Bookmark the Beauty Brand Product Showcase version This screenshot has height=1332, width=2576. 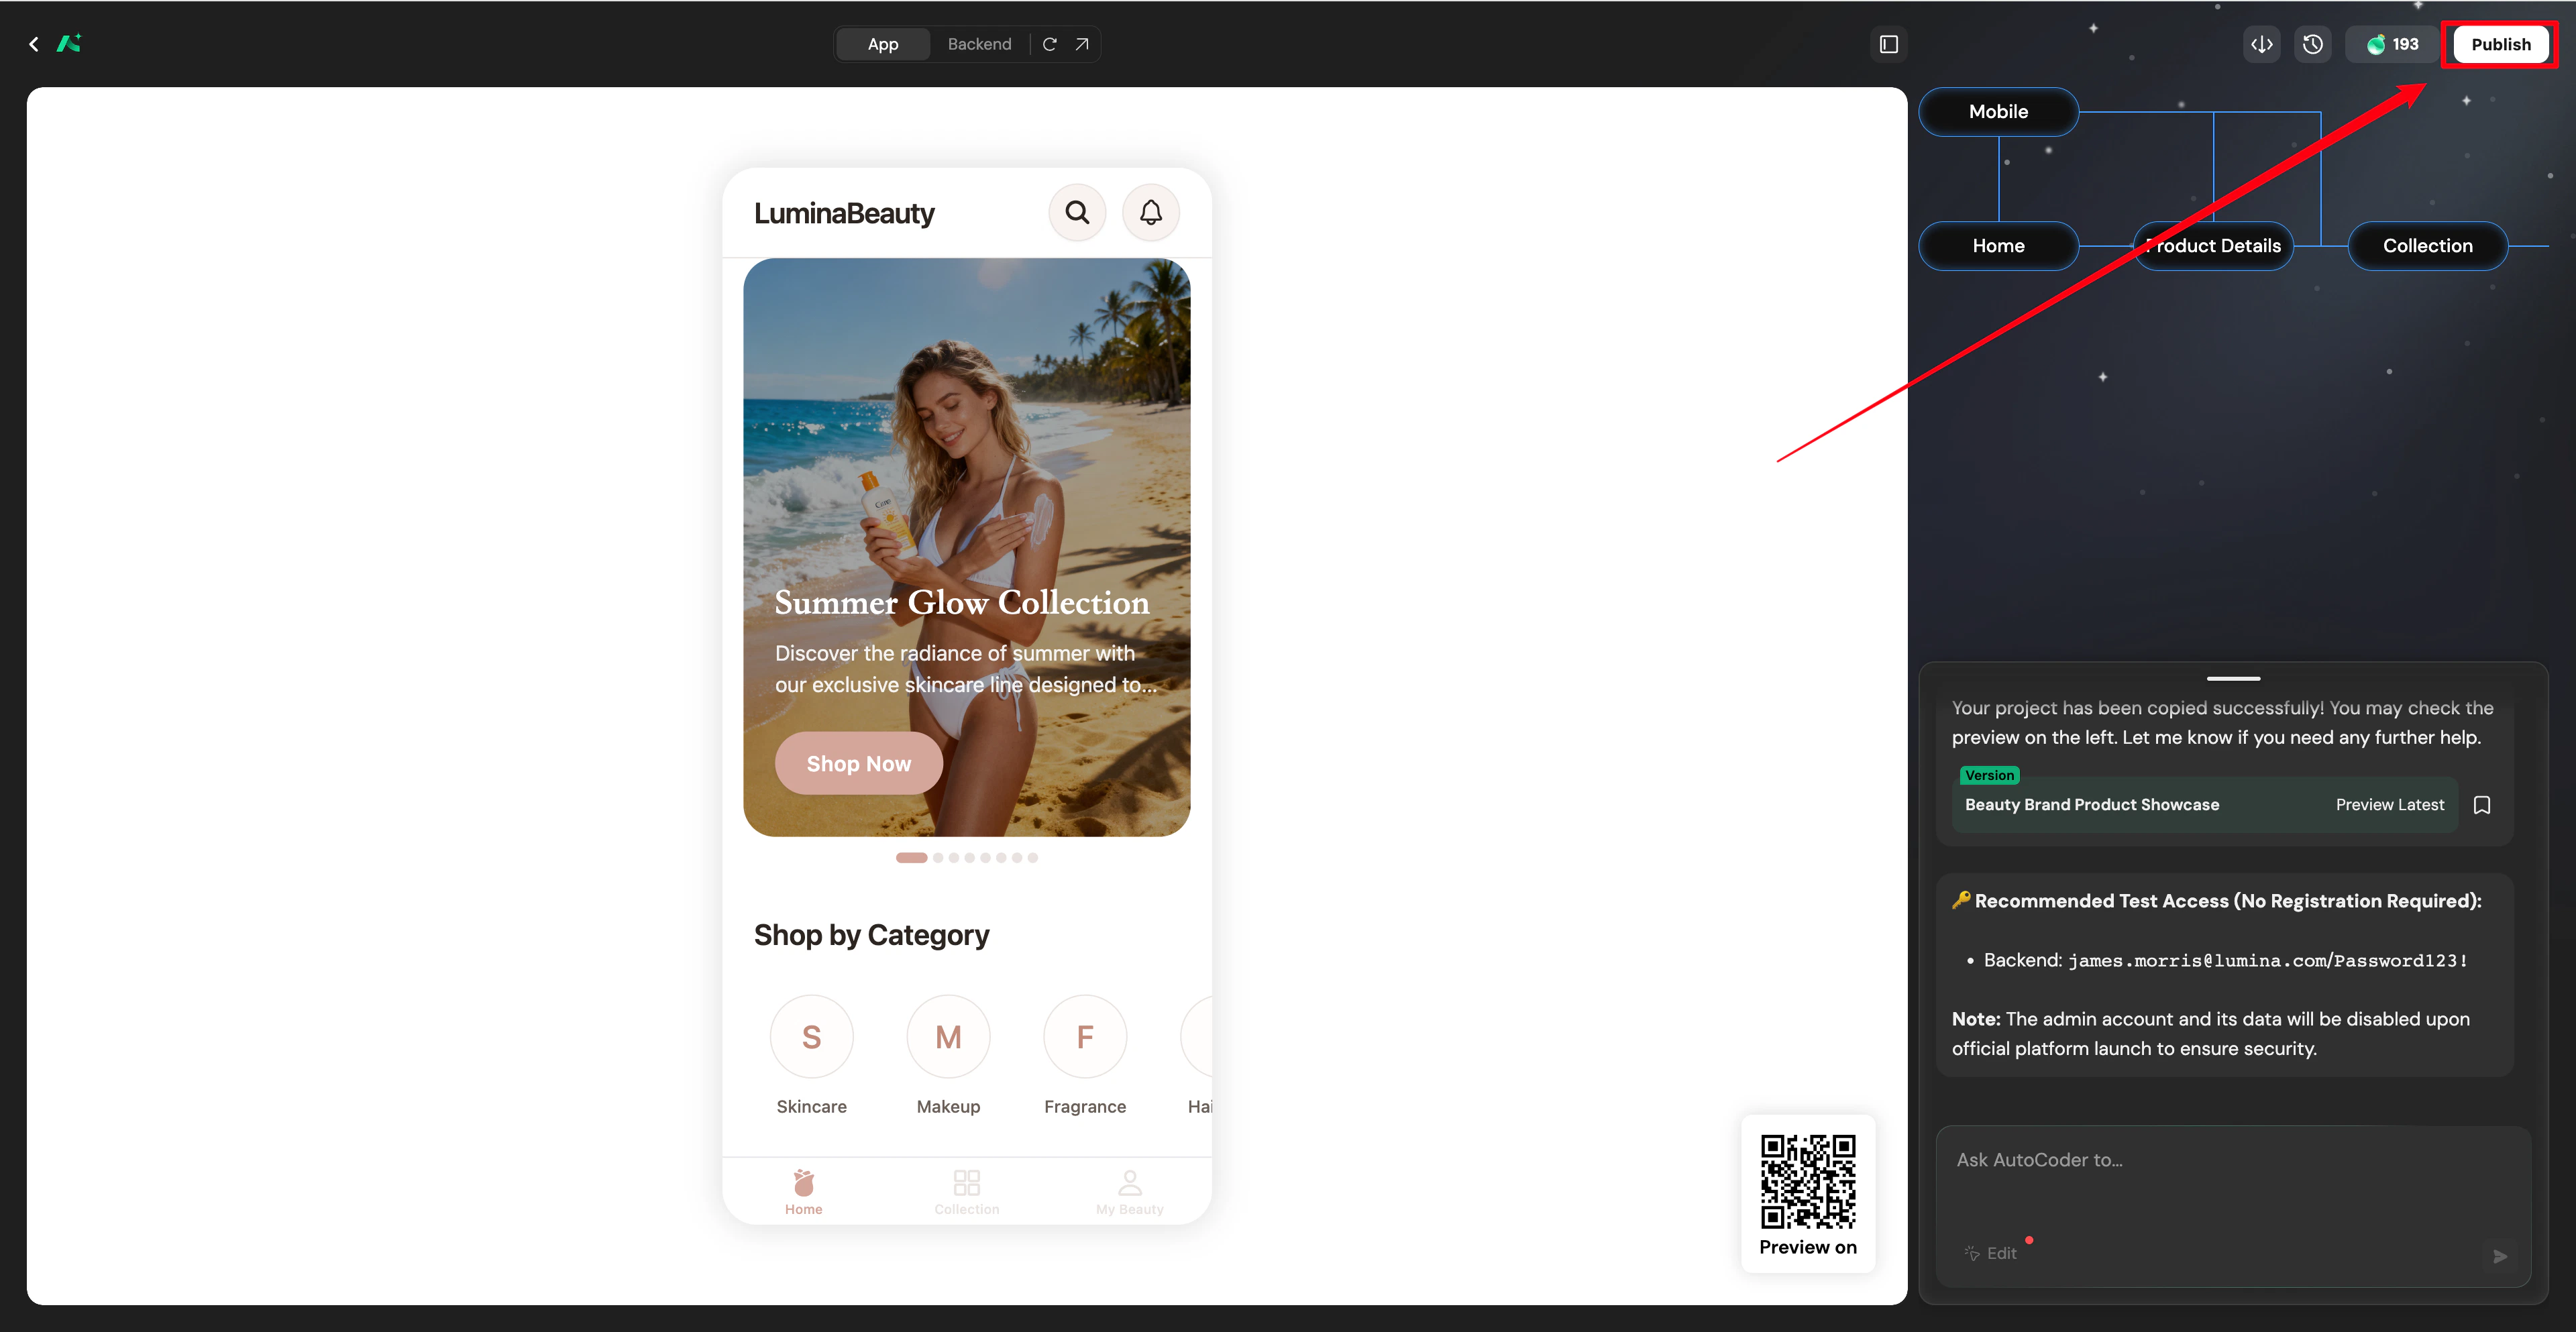click(2482, 805)
